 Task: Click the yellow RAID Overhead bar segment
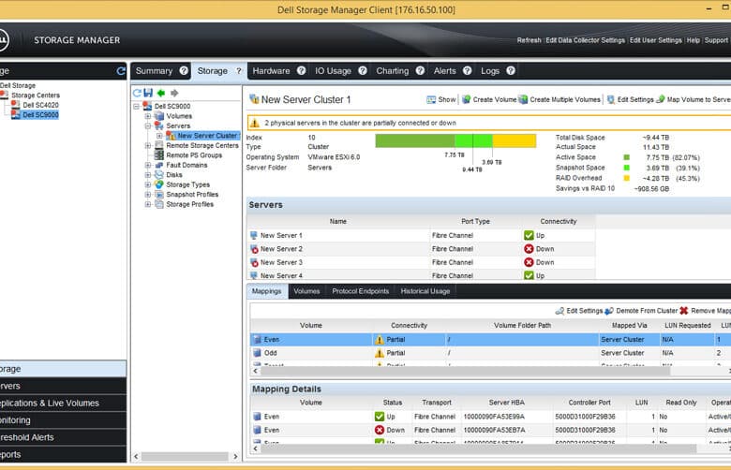tap(515, 140)
